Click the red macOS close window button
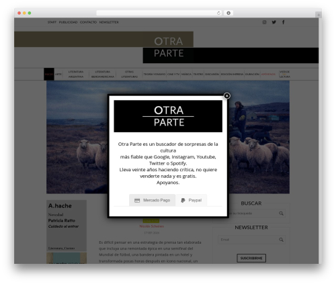The image size is (336, 284). tap(19, 13)
